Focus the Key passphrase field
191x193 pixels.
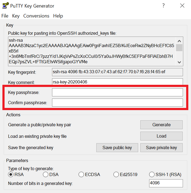point(117,92)
